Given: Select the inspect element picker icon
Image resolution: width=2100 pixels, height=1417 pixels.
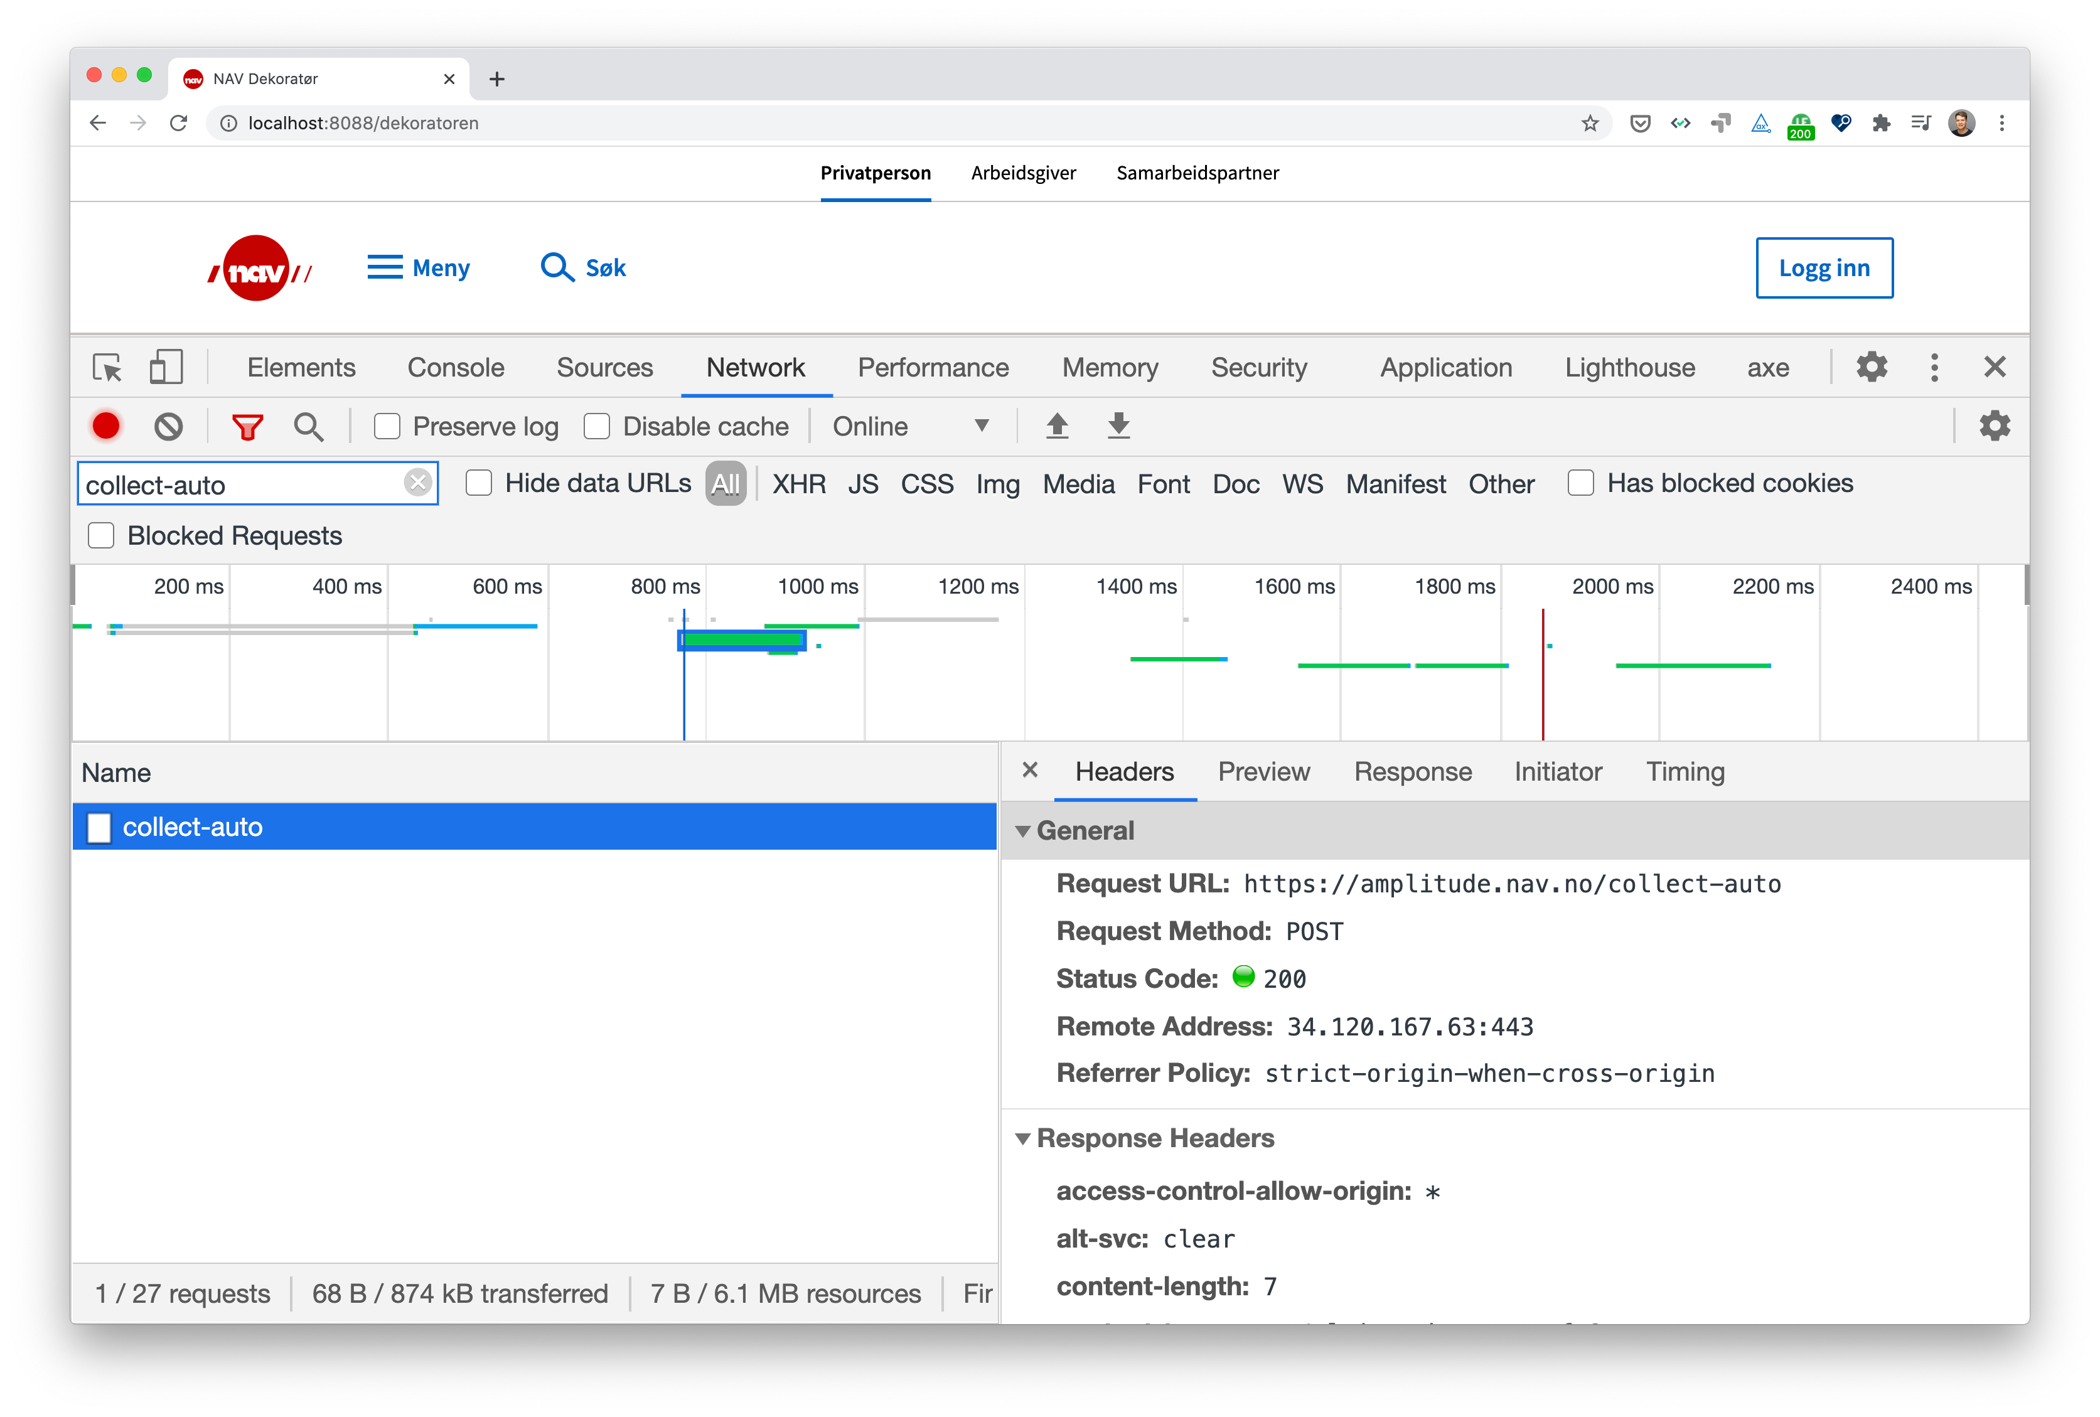Looking at the screenshot, I should click(x=107, y=368).
